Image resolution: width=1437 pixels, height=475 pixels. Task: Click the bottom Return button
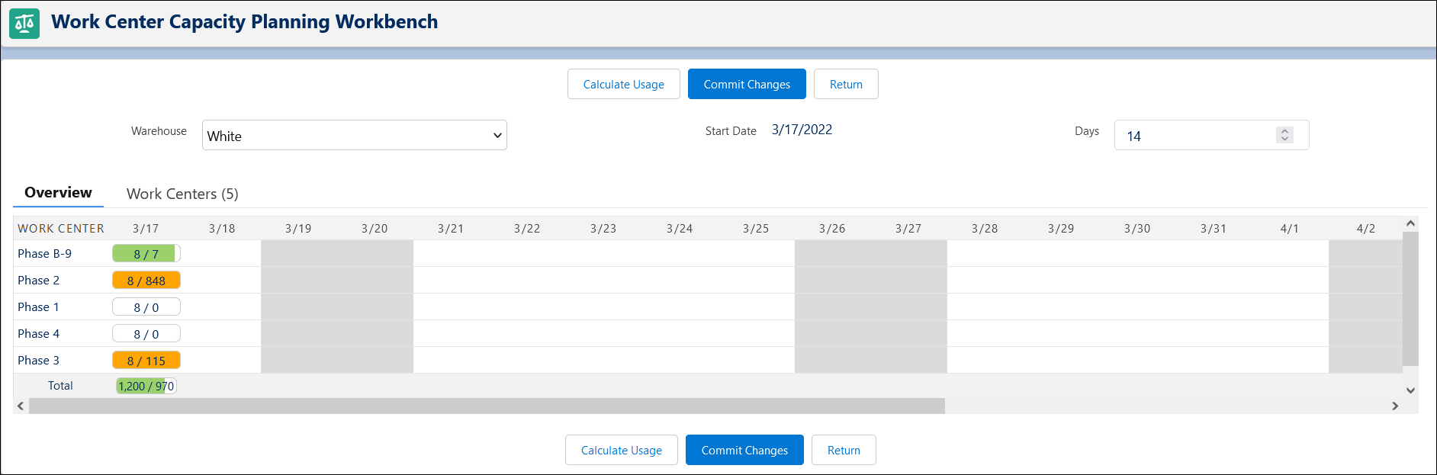[844, 450]
